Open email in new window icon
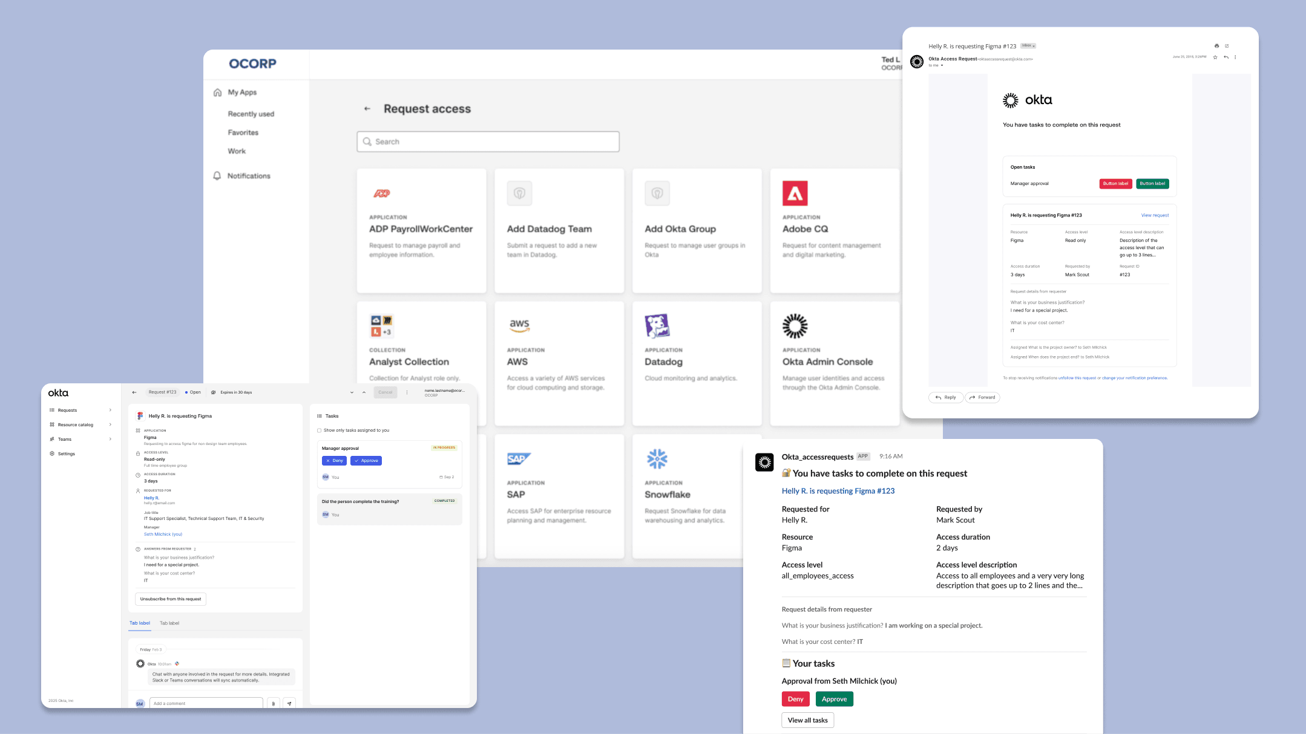This screenshot has height=734, width=1306. pos(1227,46)
